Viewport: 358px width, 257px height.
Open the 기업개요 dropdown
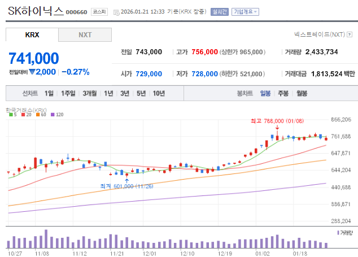[245, 12]
